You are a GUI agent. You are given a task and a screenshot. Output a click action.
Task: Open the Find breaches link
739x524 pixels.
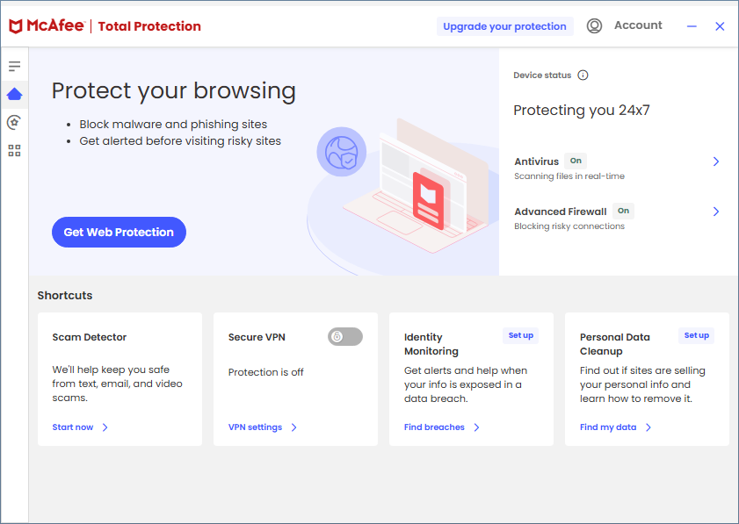point(434,427)
